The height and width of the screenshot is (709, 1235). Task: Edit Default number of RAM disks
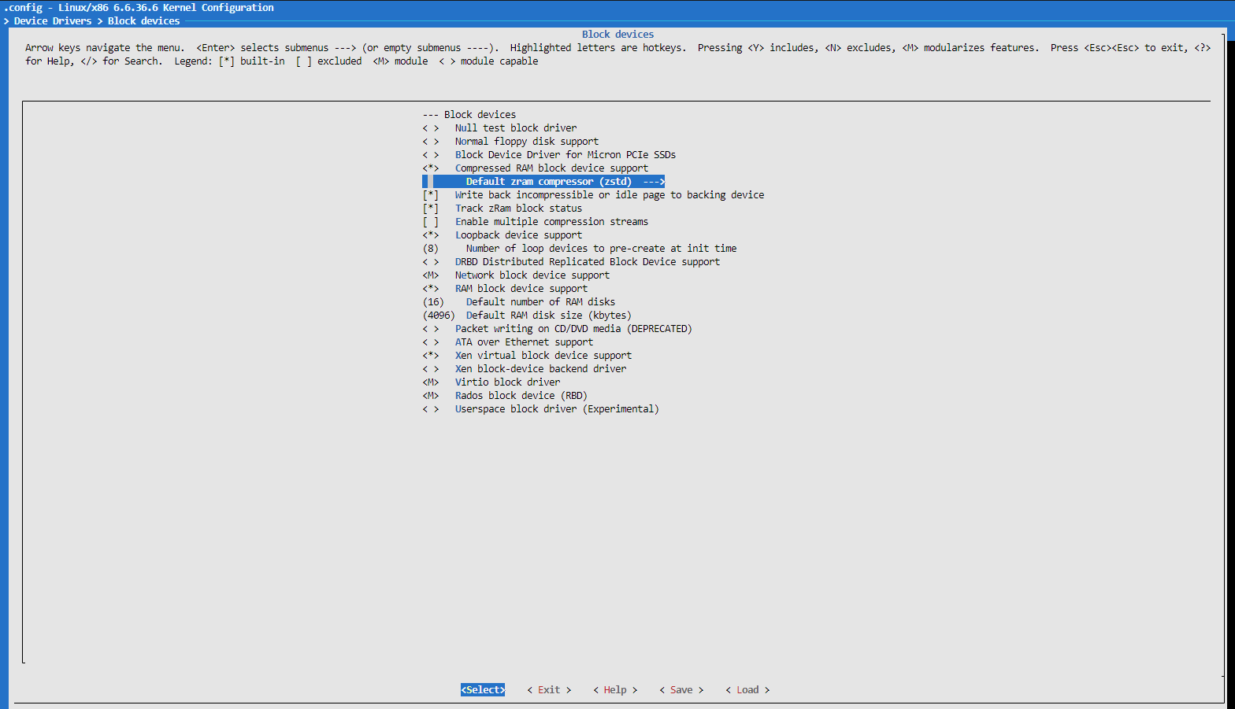(540, 302)
